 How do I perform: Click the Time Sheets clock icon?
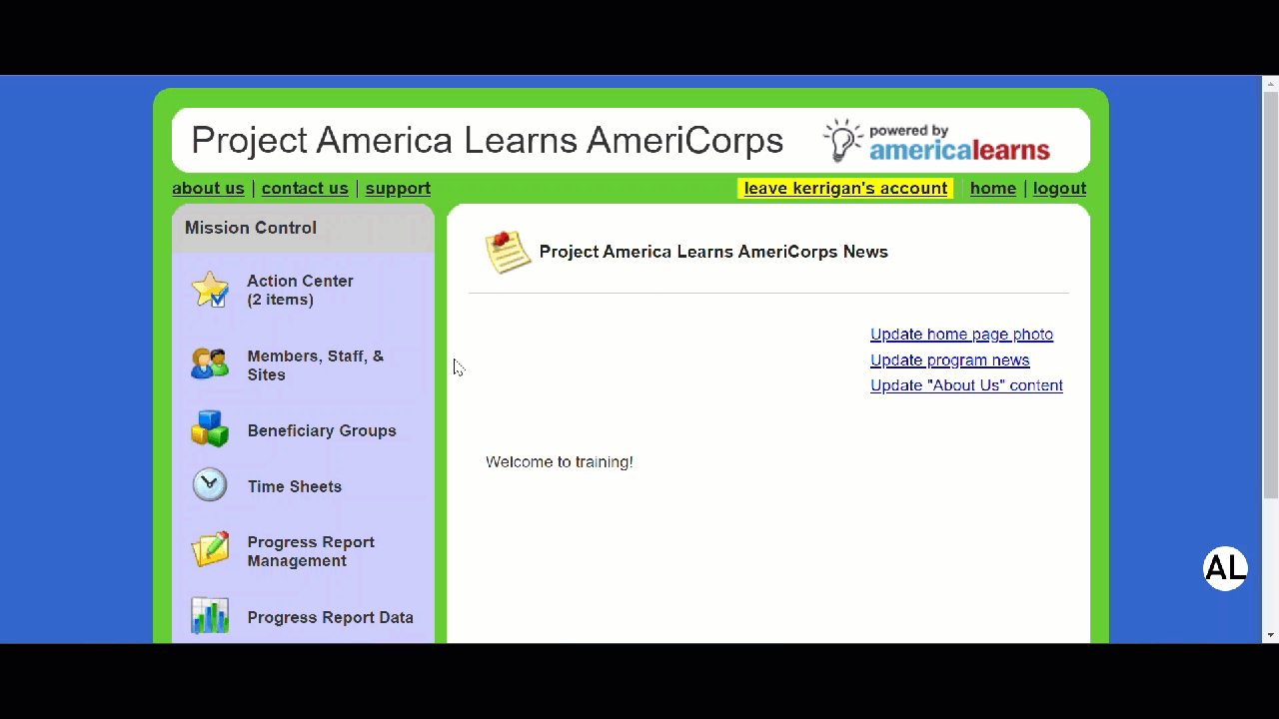tap(210, 485)
